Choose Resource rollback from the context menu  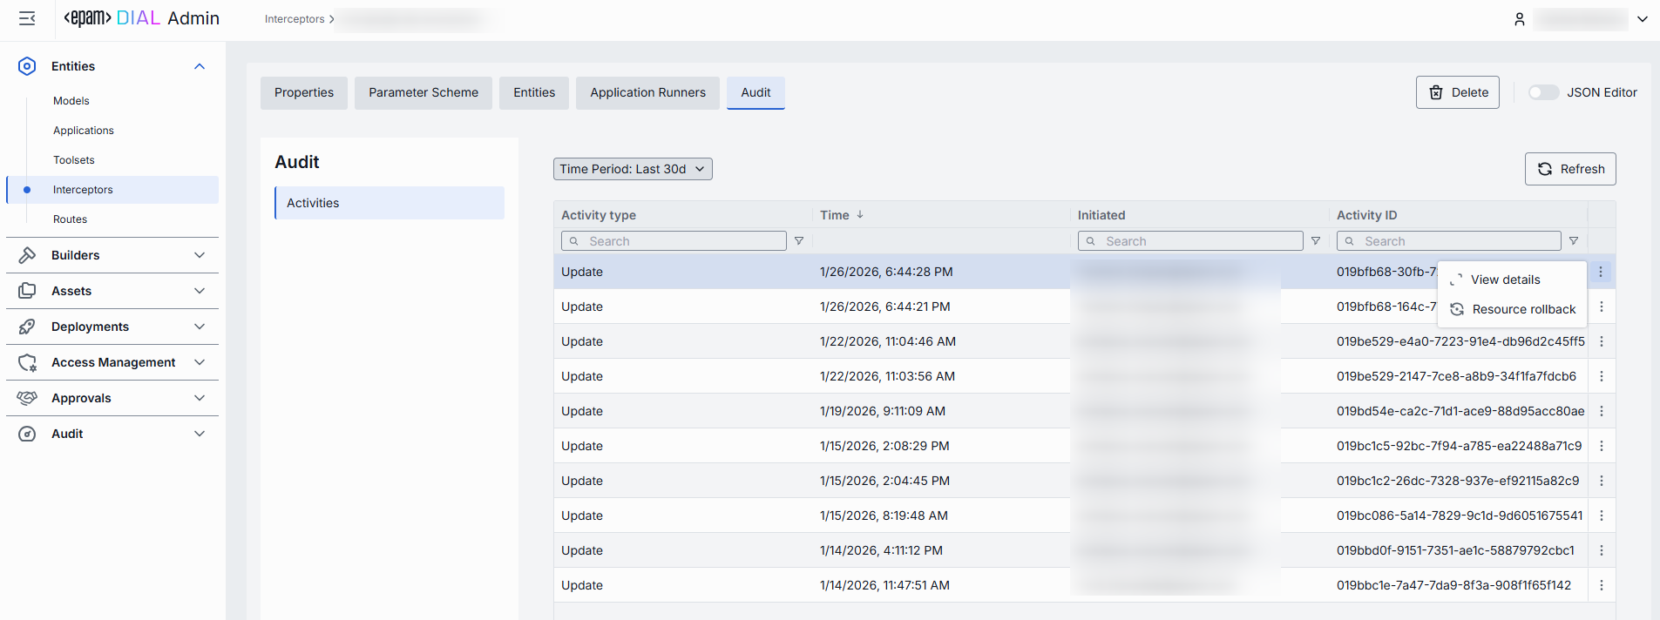coord(1523,309)
